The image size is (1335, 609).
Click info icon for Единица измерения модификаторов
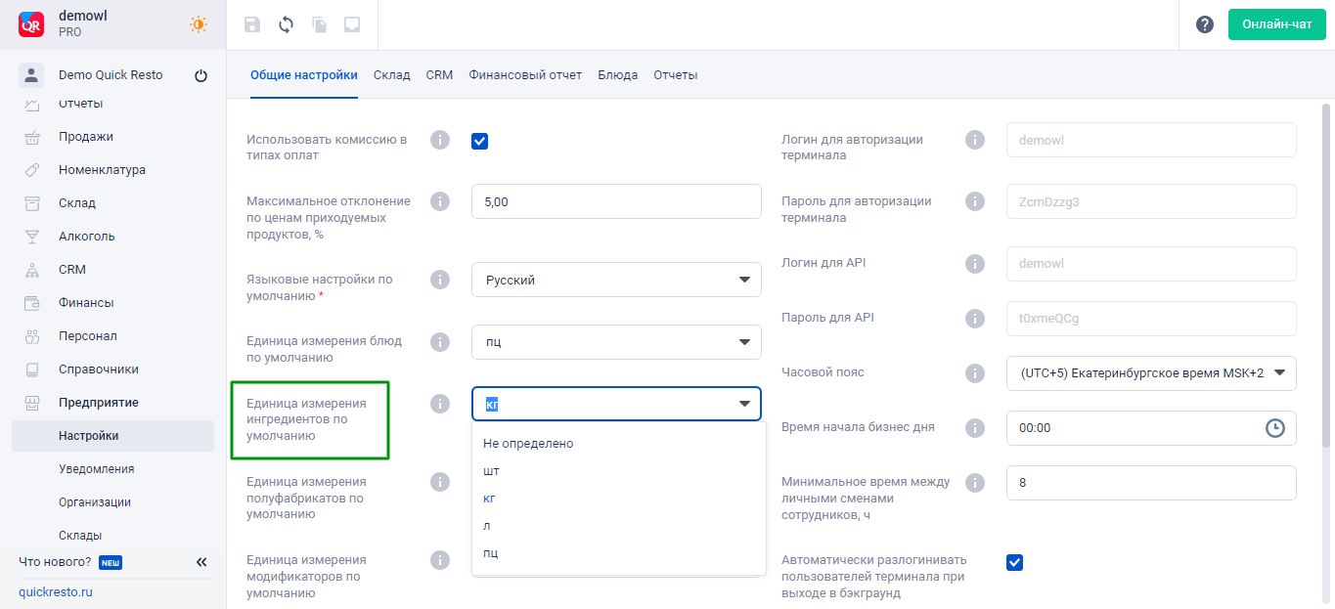pos(440,560)
